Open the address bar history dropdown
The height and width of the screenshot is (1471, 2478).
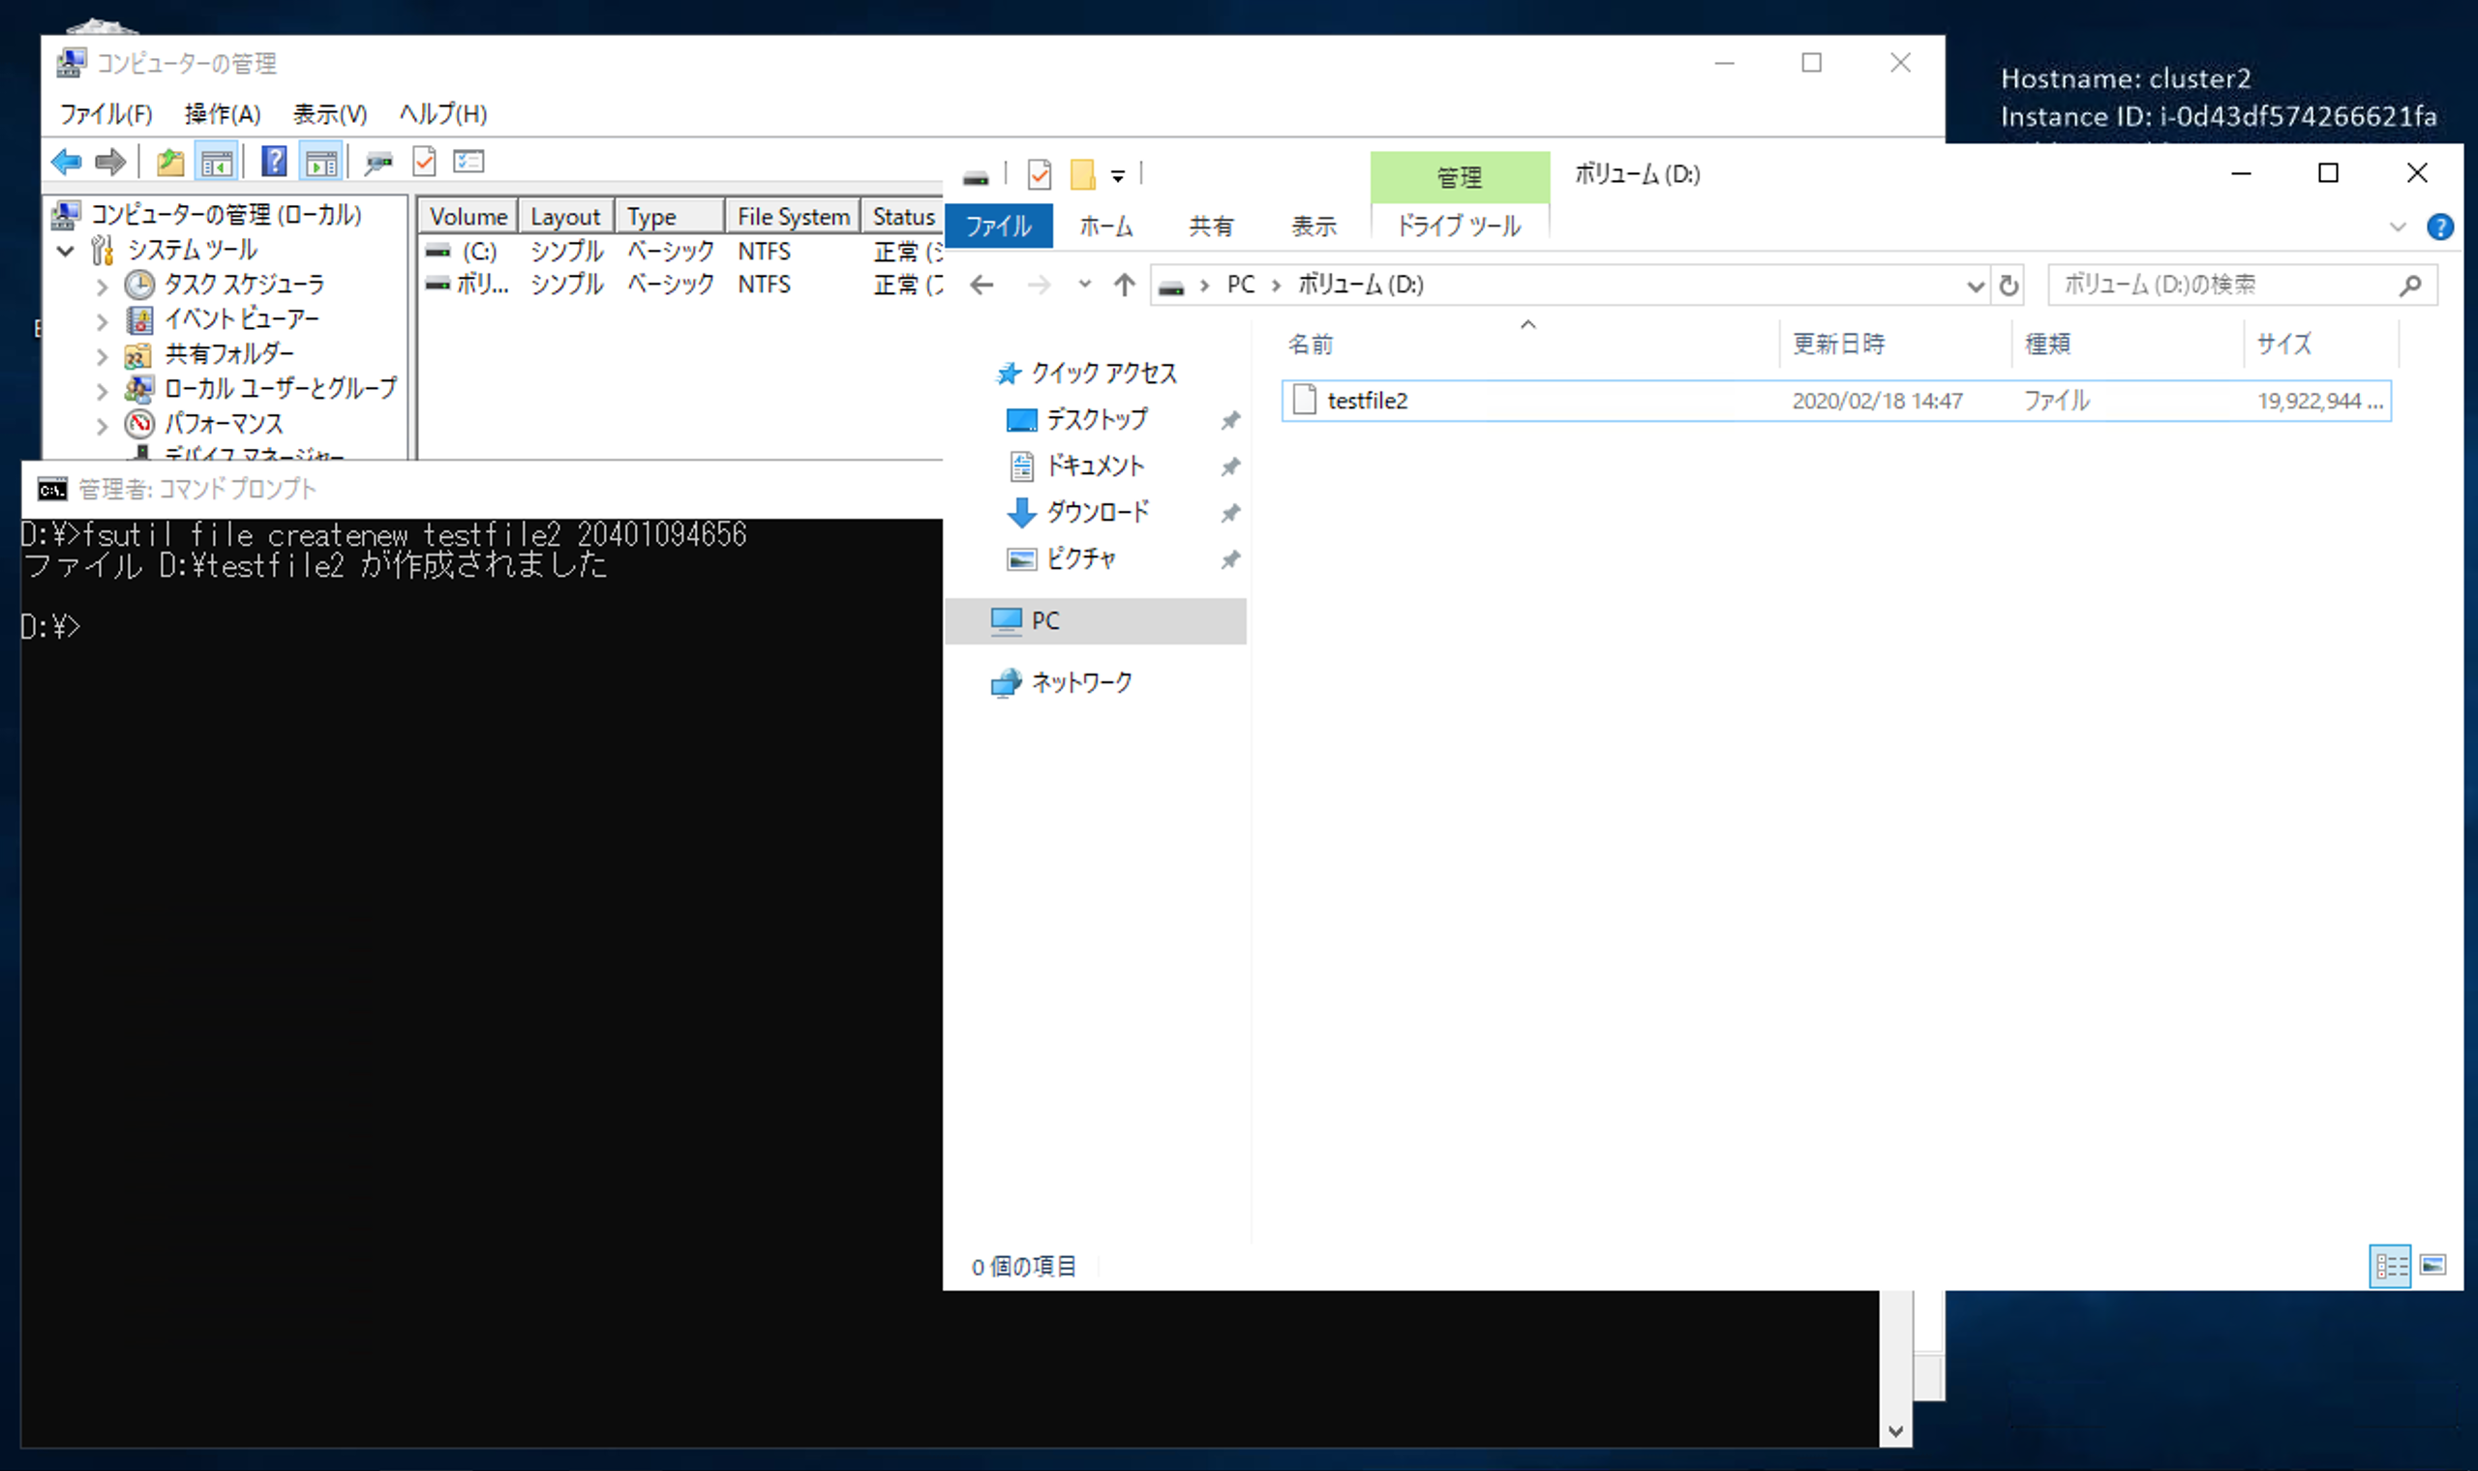tap(1975, 285)
